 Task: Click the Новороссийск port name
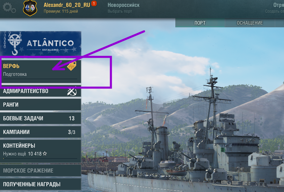pos(123,5)
